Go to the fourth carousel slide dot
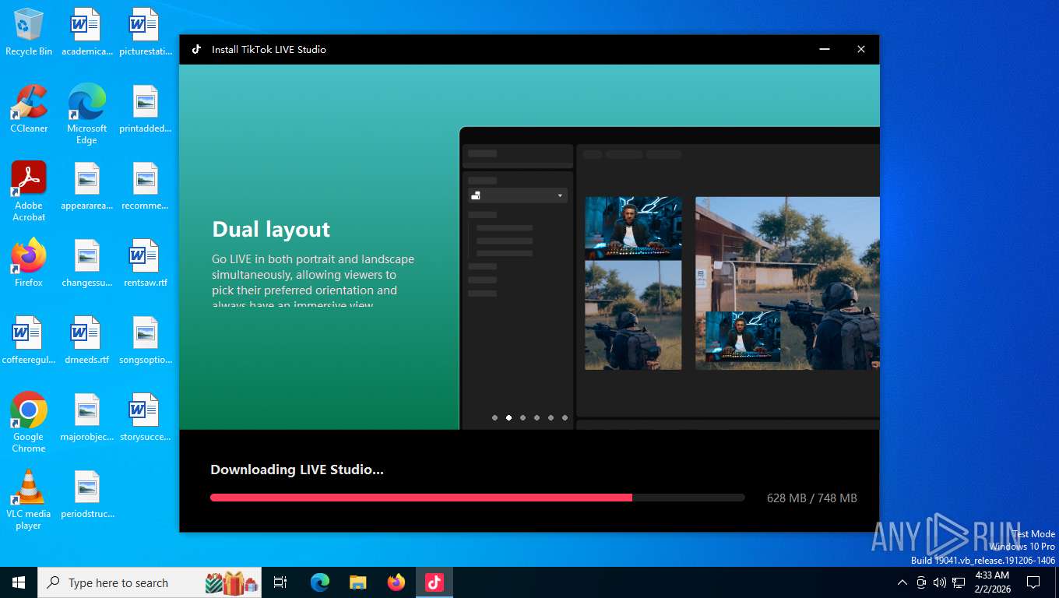 point(537,418)
